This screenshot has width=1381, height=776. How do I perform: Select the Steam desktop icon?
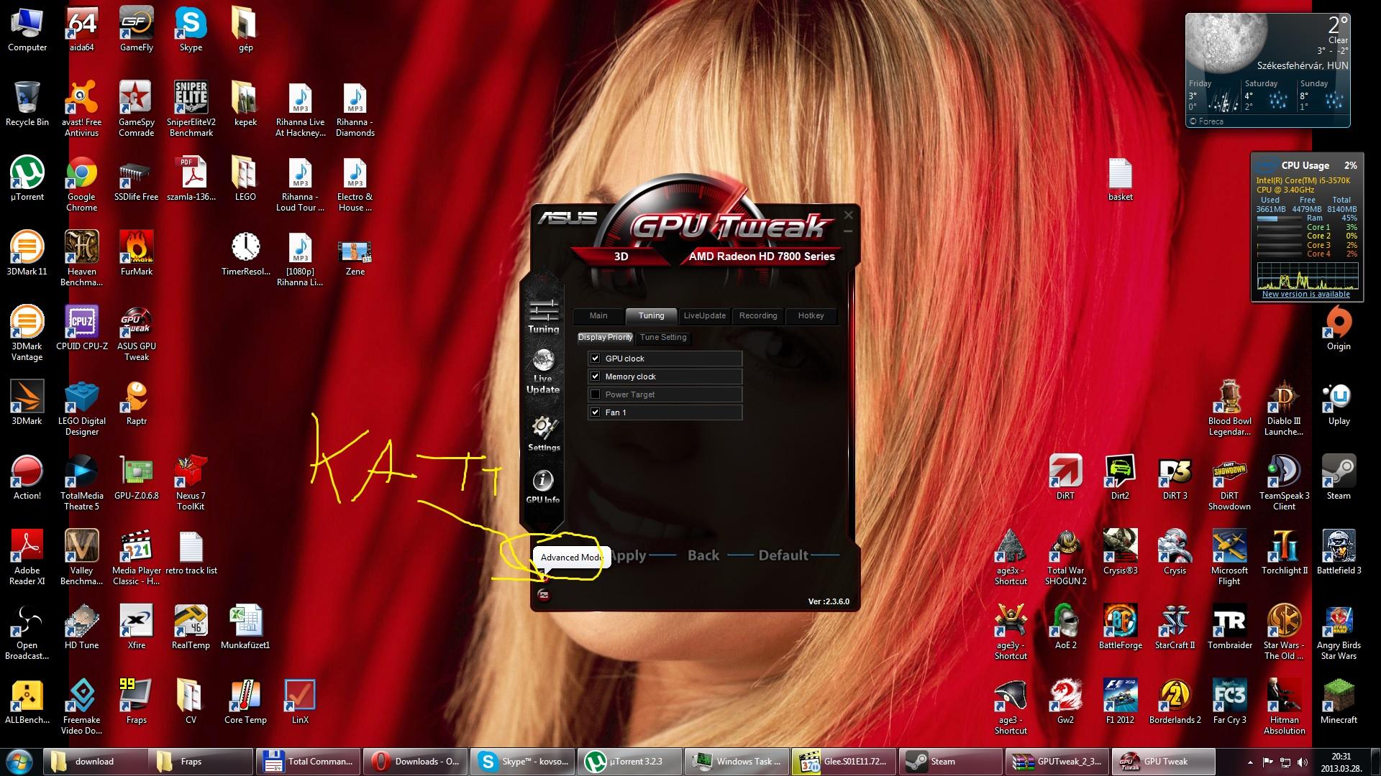tap(1339, 479)
